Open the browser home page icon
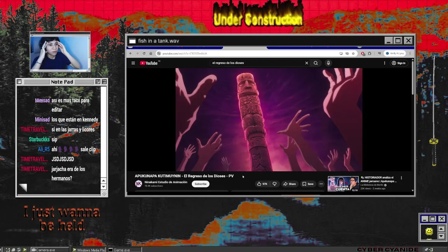Screen dimensions: 448x252 point(151,54)
